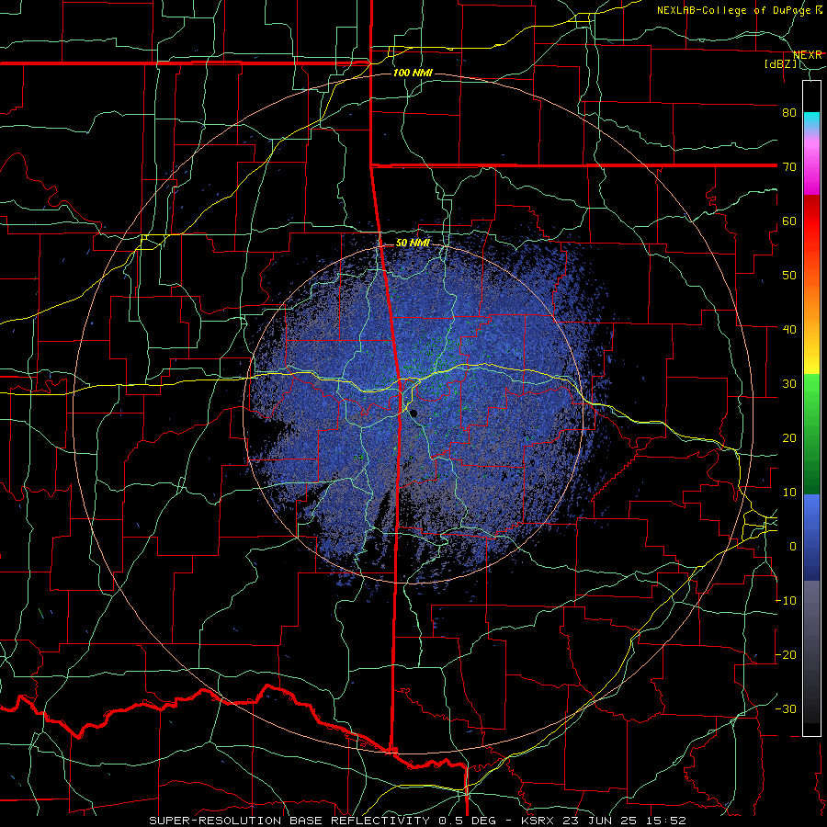Viewport: 827px width, 827px height.
Task: Click the 30 value on the dBZ scale
Action: point(789,384)
